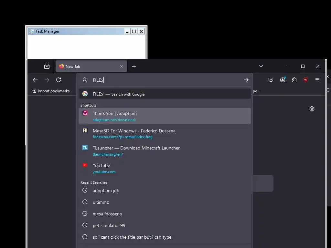Viewport: 331px width, 248px height.
Task: Click the Task Manager window title
Action: coord(47,31)
